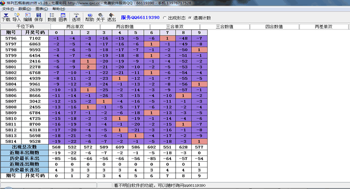Click the 历史最长未出 row label
The image size is (350, 189).
click(24, 159)
